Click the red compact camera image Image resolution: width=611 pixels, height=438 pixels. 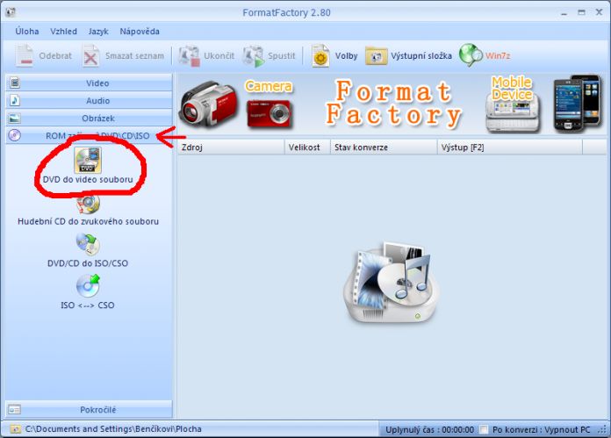[270, 113]
